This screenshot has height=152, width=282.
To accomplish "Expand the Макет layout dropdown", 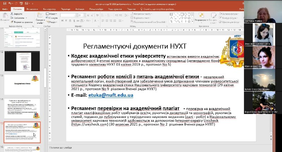I will [51, 14].
